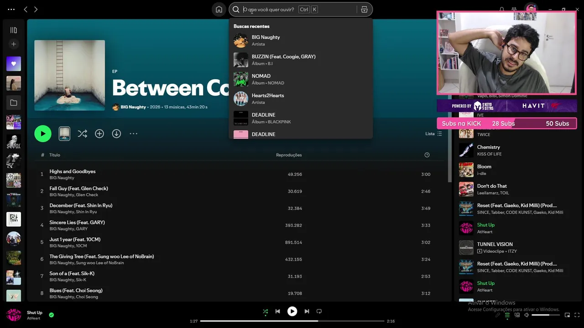Toggle lyrics microphone icon
The width and height of the screenshot is (584, 328).
(498, 315)
